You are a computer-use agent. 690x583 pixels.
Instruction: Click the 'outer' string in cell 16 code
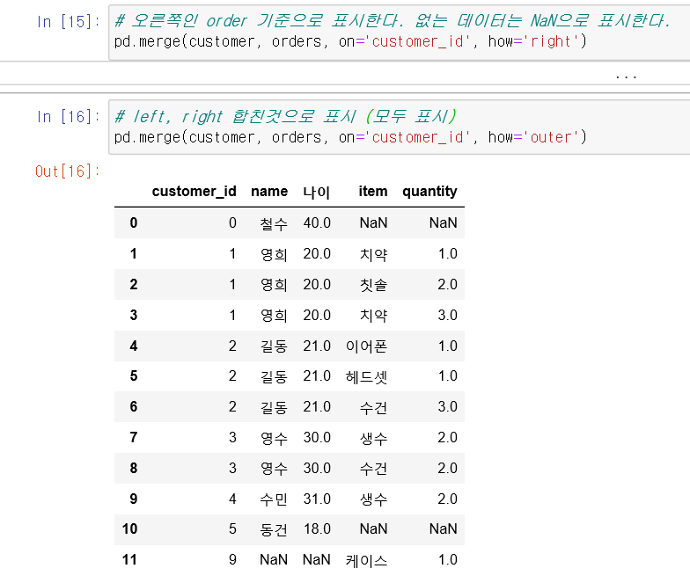[x=551, y=137]
